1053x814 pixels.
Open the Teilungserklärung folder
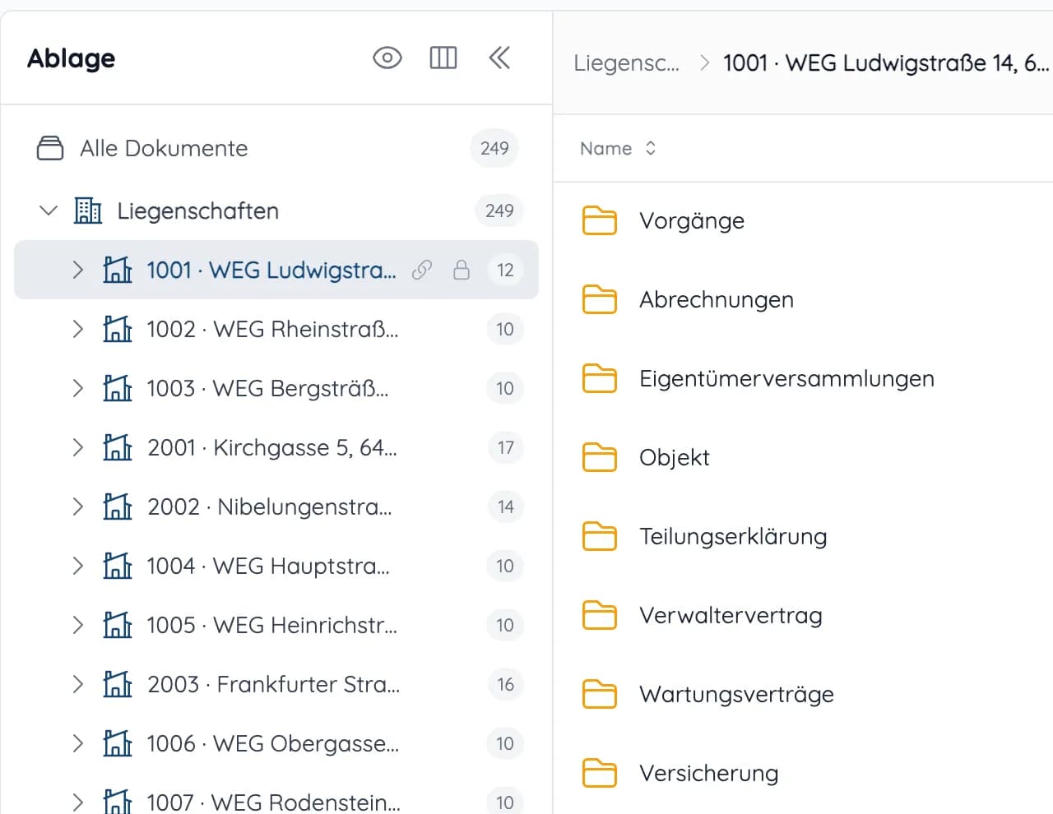[x=733, y=536]
